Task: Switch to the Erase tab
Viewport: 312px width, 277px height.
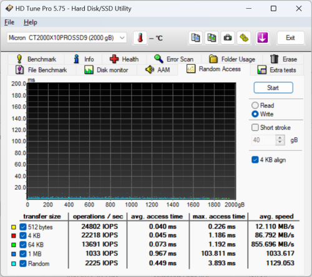Action: point(283,59)
